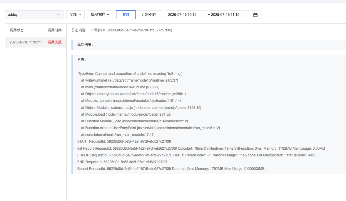
Task: Click the Function.Module._load line
Action: click(x=134, y=121)
